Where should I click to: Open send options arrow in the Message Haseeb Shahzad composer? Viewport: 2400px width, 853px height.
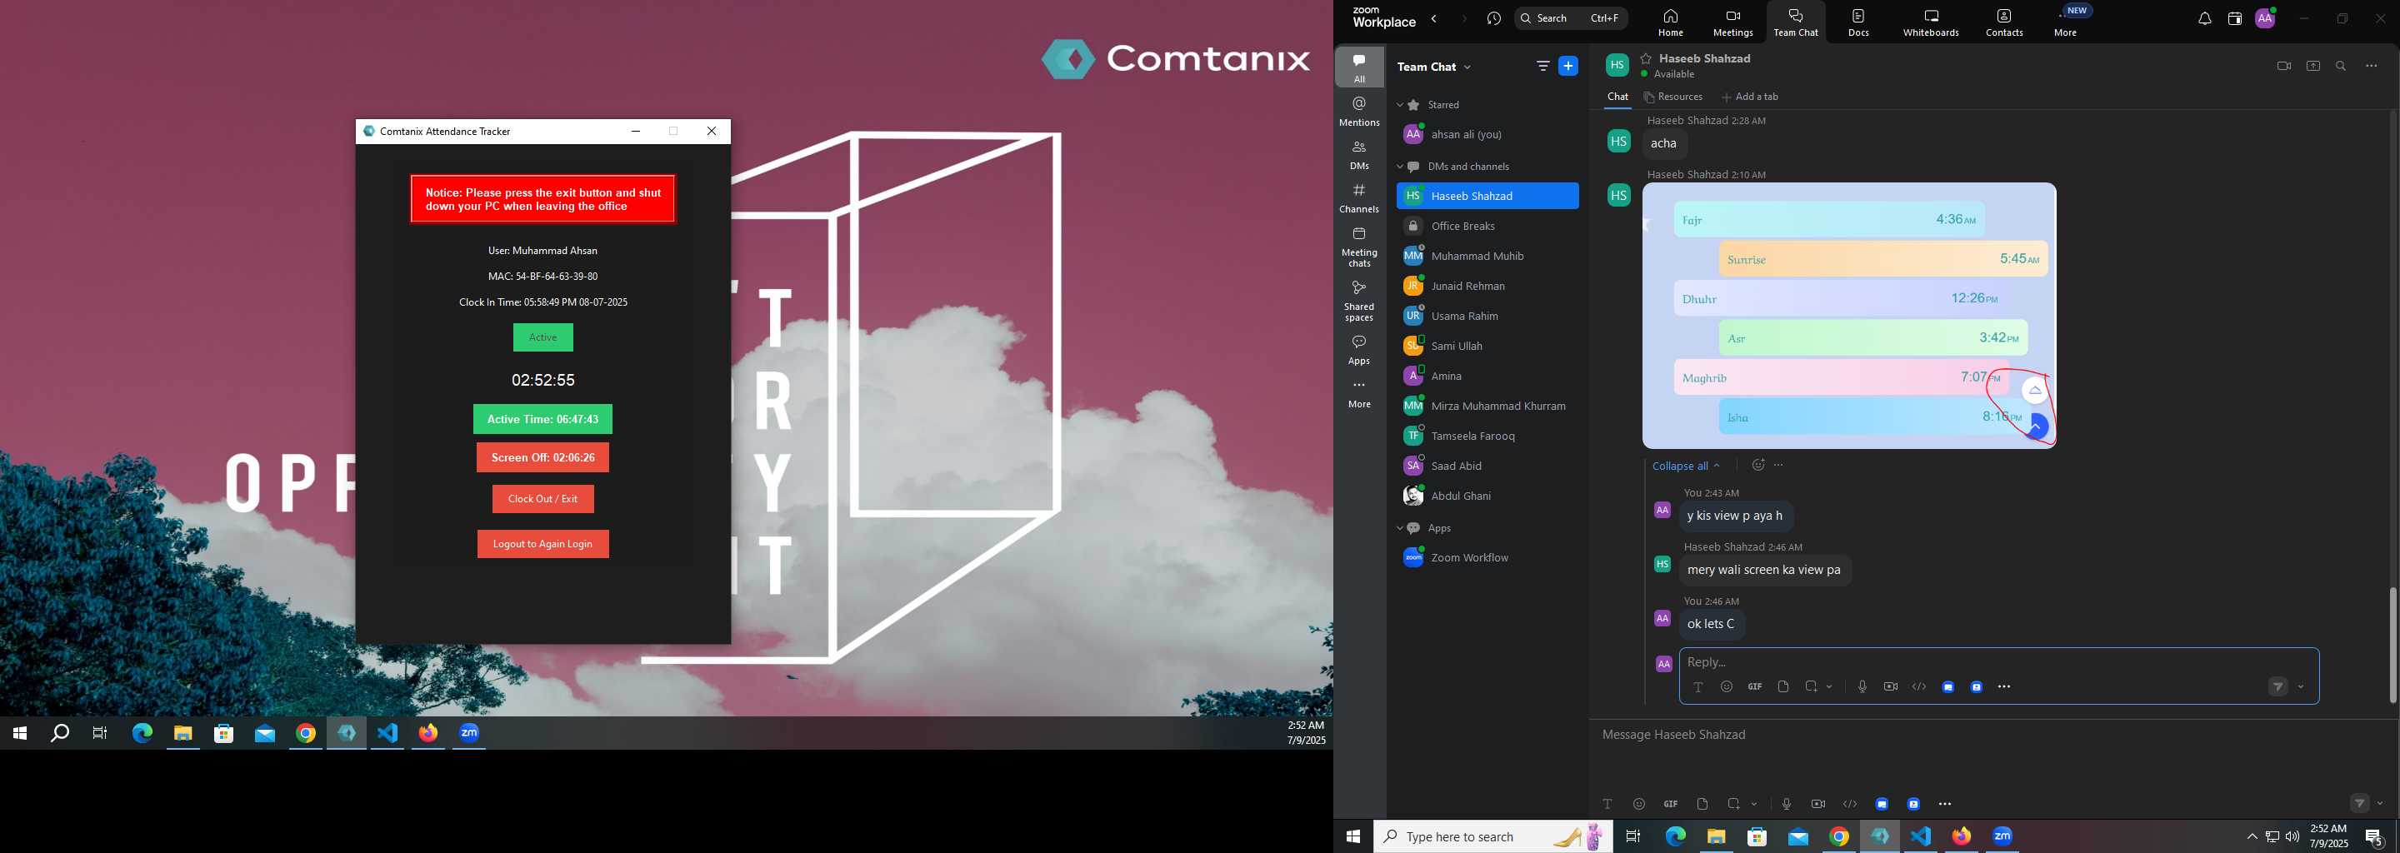coord(2381,804)
